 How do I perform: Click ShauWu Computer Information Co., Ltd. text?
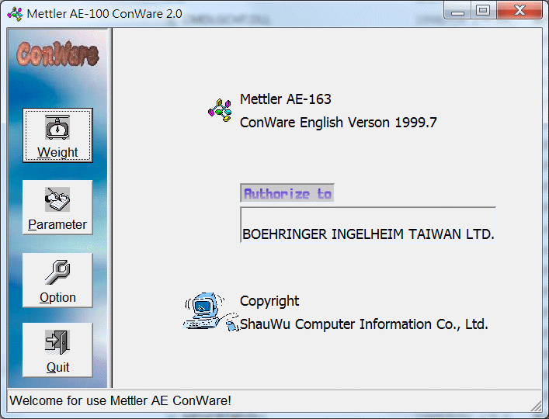click(x=363, y=324)
